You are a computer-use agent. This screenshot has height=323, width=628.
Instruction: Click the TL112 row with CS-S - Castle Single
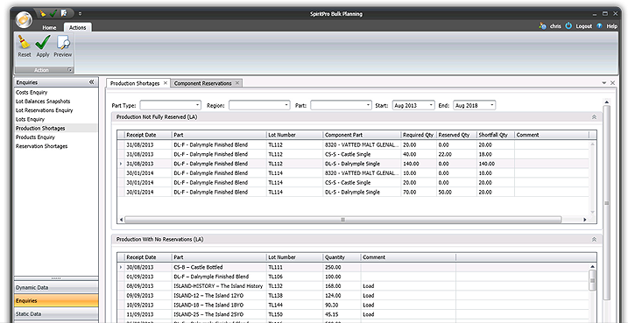[354, 154]
